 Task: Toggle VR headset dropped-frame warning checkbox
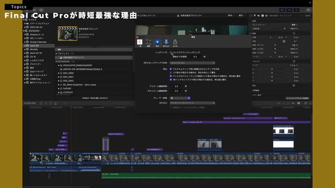(171, 79)
